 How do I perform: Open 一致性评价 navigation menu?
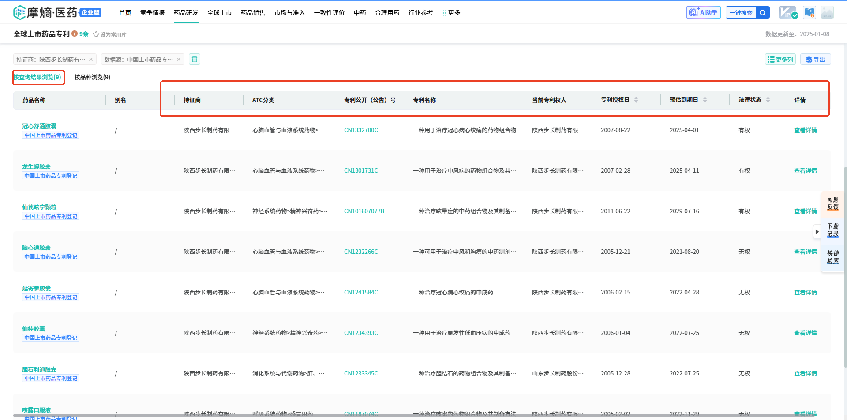click(x=330, y=13)
